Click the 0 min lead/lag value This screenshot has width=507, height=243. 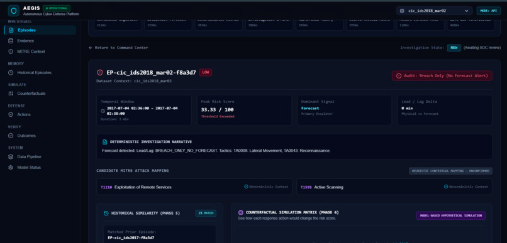coord(407,109)
